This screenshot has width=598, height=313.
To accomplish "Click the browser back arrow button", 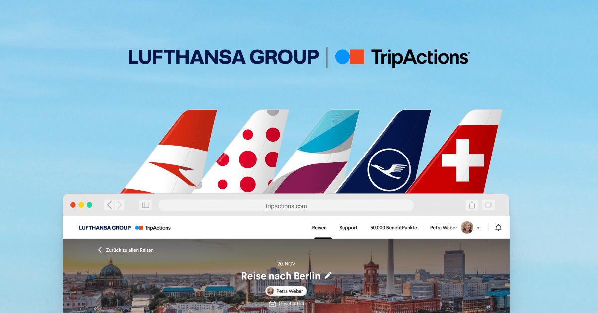I will [x=109, y=205].
